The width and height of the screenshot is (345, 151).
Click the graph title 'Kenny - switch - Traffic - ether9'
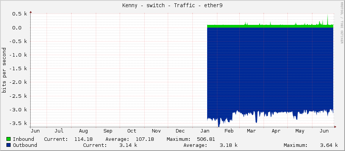pyautogui.click(x=172, y=6)
